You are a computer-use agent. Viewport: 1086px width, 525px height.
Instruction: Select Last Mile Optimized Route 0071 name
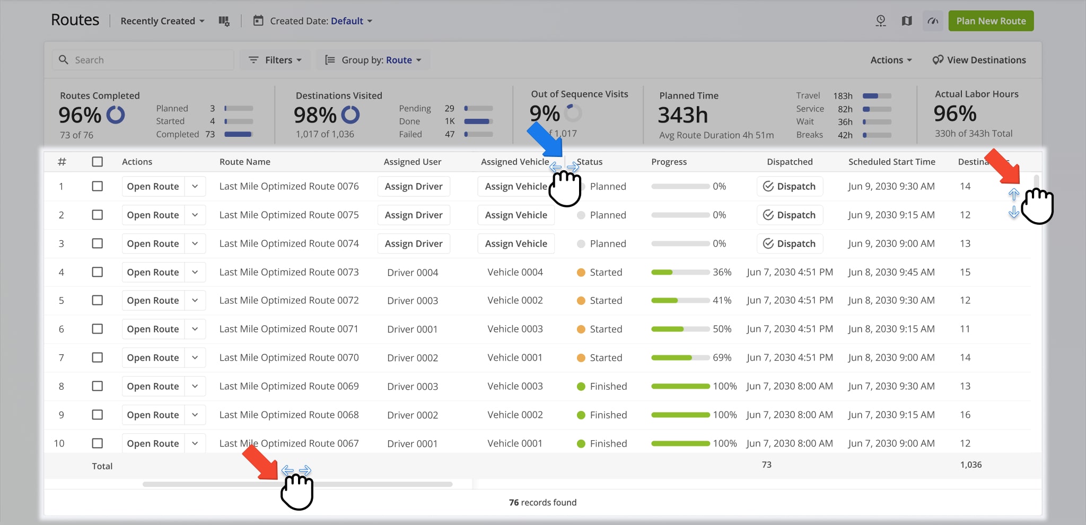point(289,329)
